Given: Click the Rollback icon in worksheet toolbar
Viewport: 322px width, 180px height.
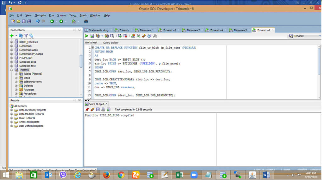Looking at the screenshot, I should (125, 36).
